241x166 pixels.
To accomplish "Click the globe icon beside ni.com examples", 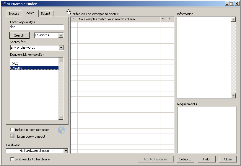I will [61, 130].
